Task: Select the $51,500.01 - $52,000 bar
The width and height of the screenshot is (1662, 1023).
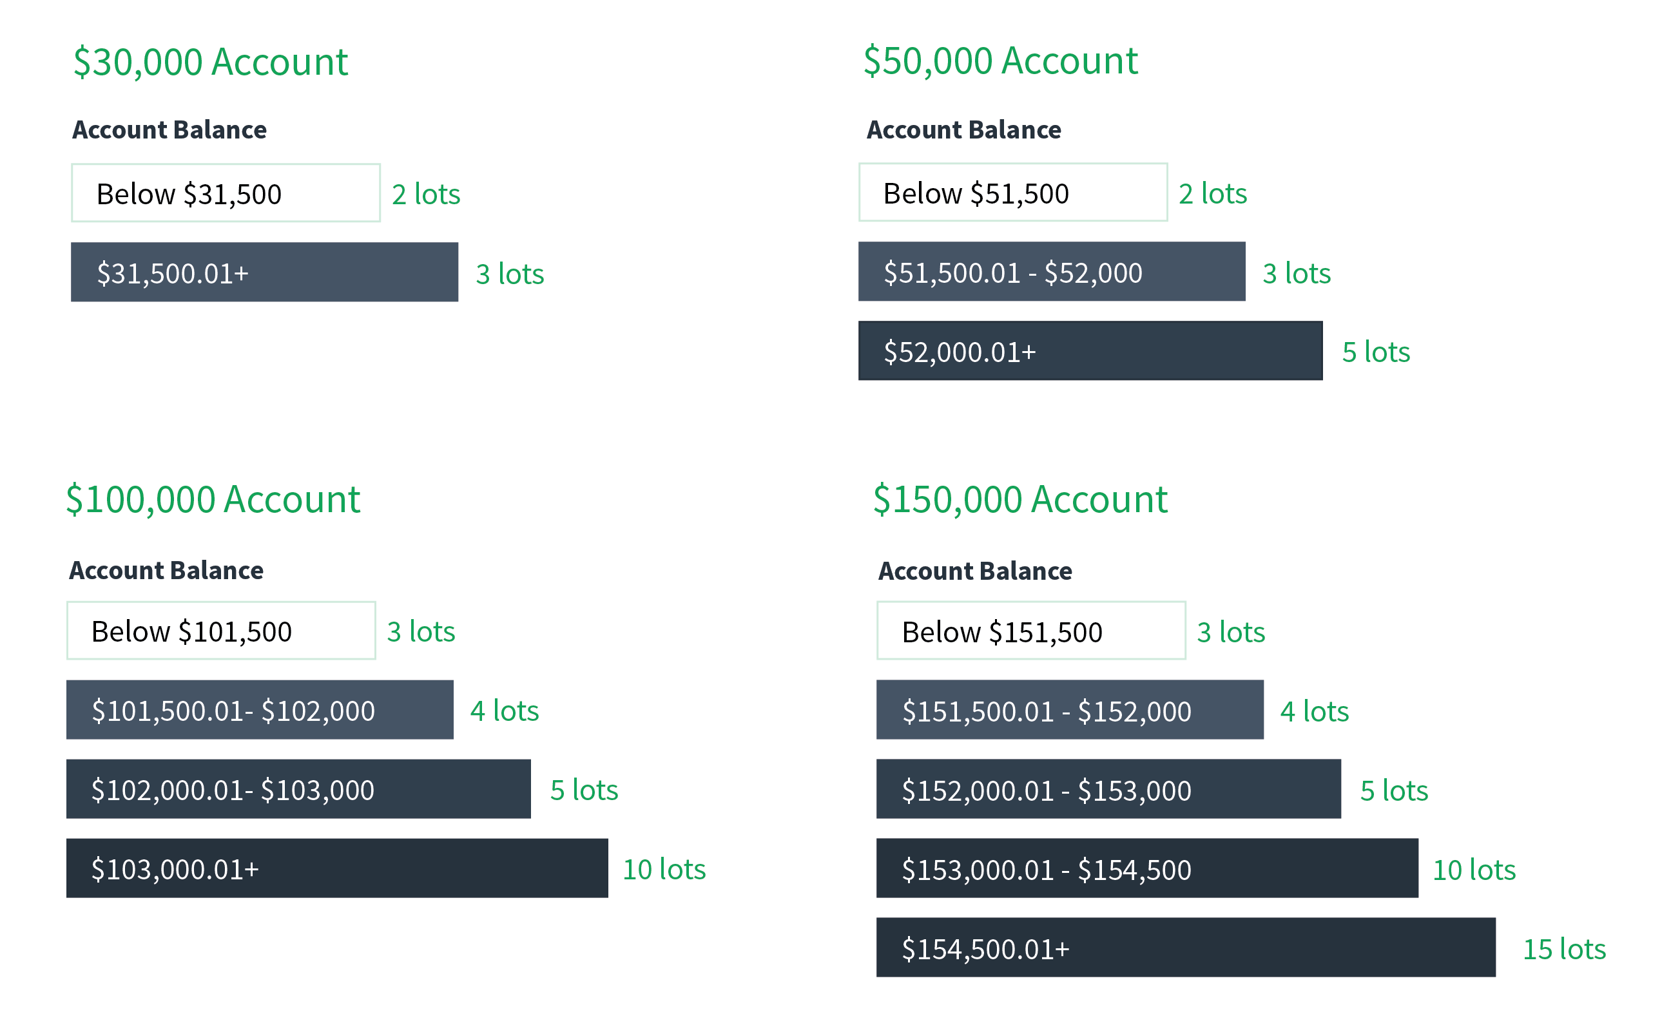Action: click(x=1052, y=272)
